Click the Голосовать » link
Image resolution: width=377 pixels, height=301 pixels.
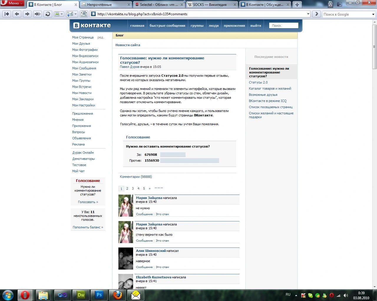[x=88, y=202]
